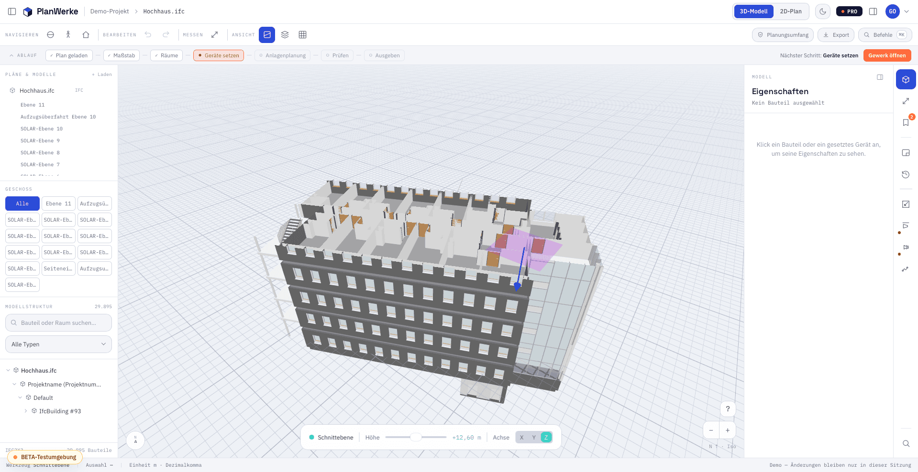
Task: Open the layers view icon
Action: pyautogui.click(x=285, y=35)
